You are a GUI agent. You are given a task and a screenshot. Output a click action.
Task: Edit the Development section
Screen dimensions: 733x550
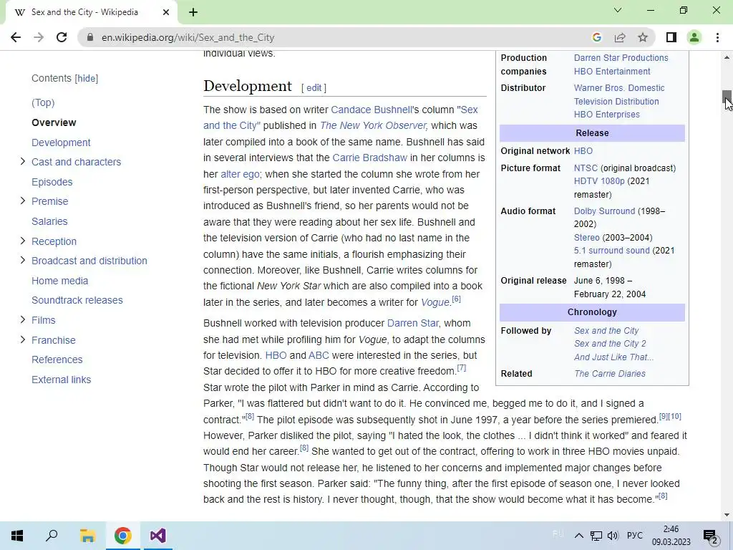click(x=314, y=87)
